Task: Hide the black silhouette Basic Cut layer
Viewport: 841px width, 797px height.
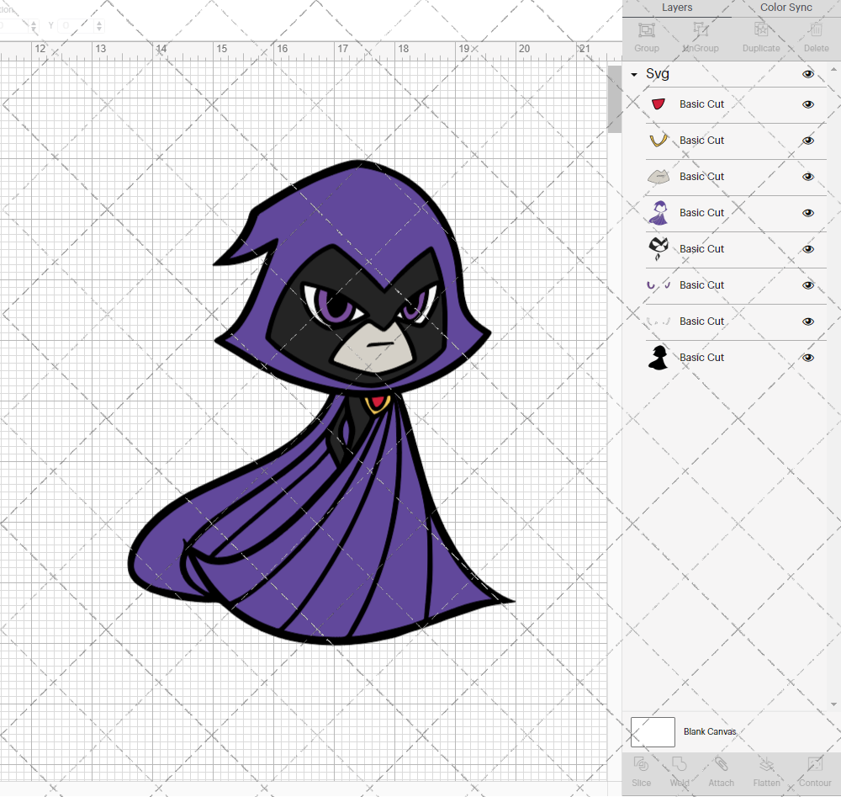Action: (x=807, y=358)
